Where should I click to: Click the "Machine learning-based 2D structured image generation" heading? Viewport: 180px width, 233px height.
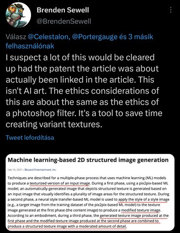tap(88, 160)
